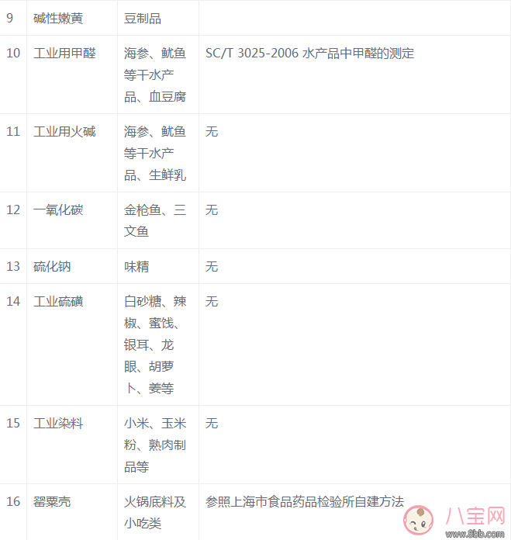Click the 一氧化碳 cell
The image size is (511, 540).
[x=58, y=210]
